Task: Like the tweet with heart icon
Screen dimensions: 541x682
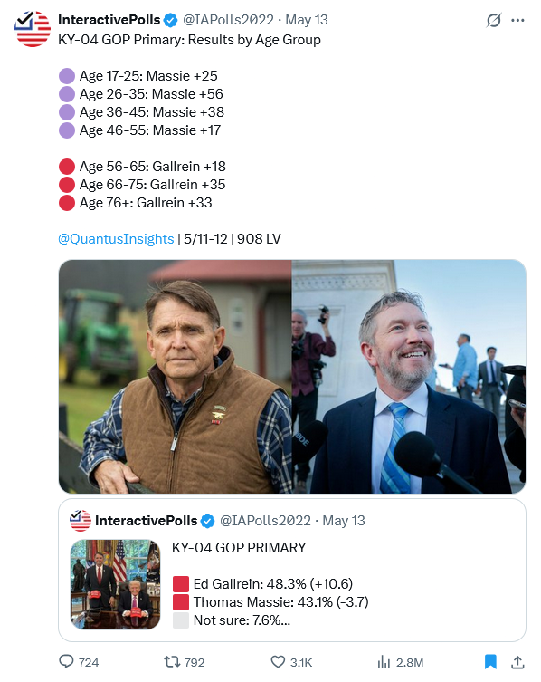Action: pos(278,661)
